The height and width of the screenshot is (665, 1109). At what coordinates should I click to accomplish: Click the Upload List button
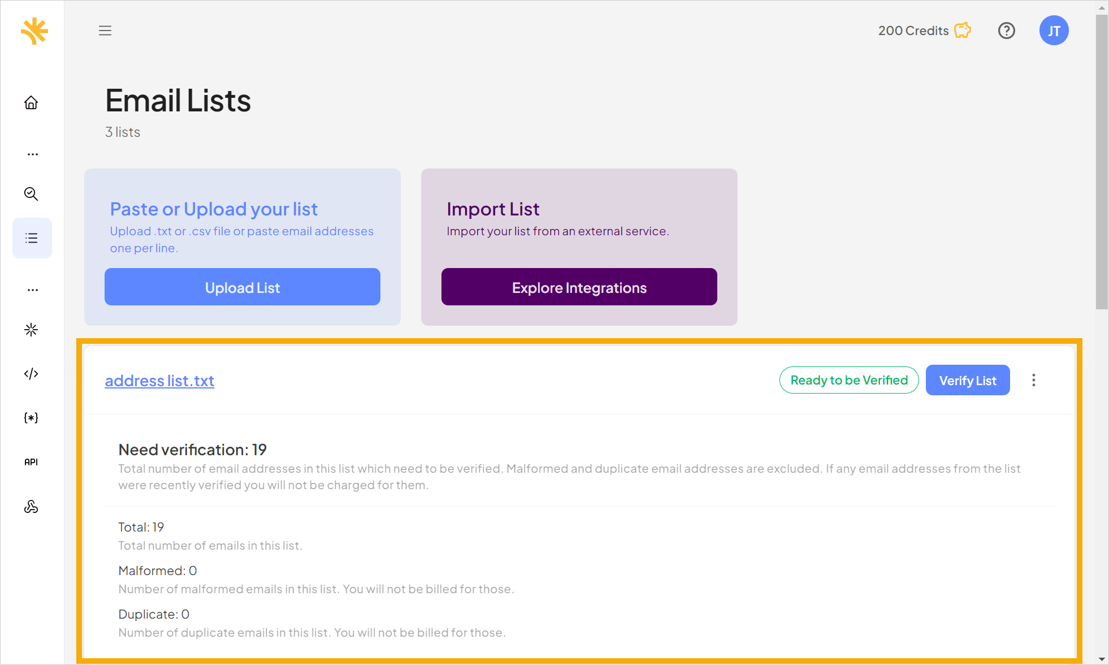pos(243,287)
